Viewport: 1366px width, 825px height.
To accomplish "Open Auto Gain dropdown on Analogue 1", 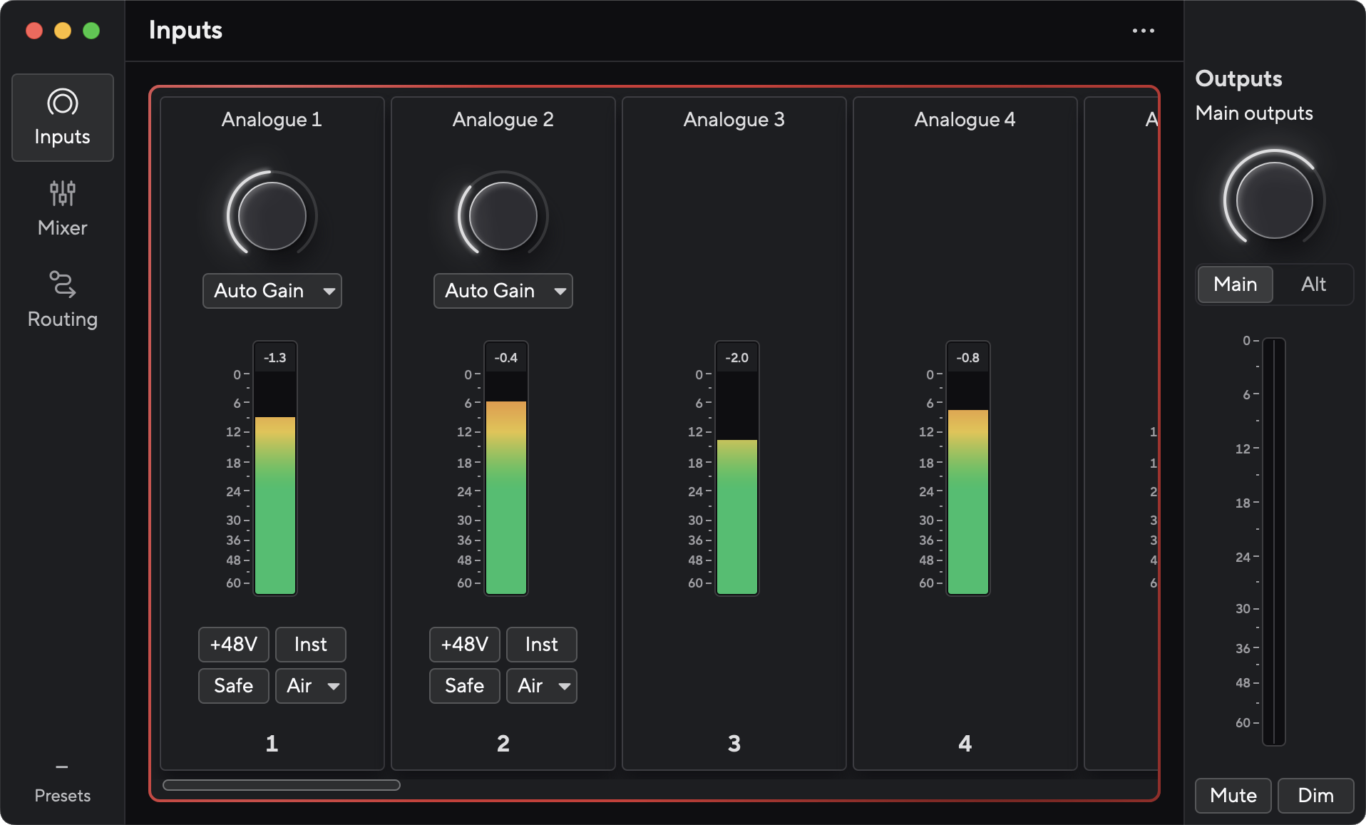I will pos(272,291).
